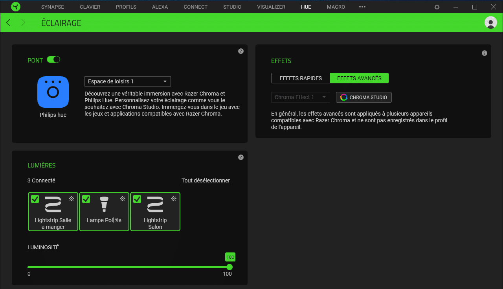Switch to the Macro tab
The height and width of the screenshot is (289, 503).
click(x=336, y=7)
